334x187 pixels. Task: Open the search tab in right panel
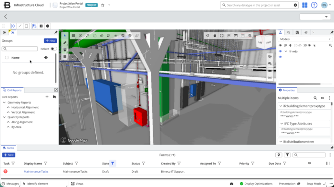coord(289,32)
